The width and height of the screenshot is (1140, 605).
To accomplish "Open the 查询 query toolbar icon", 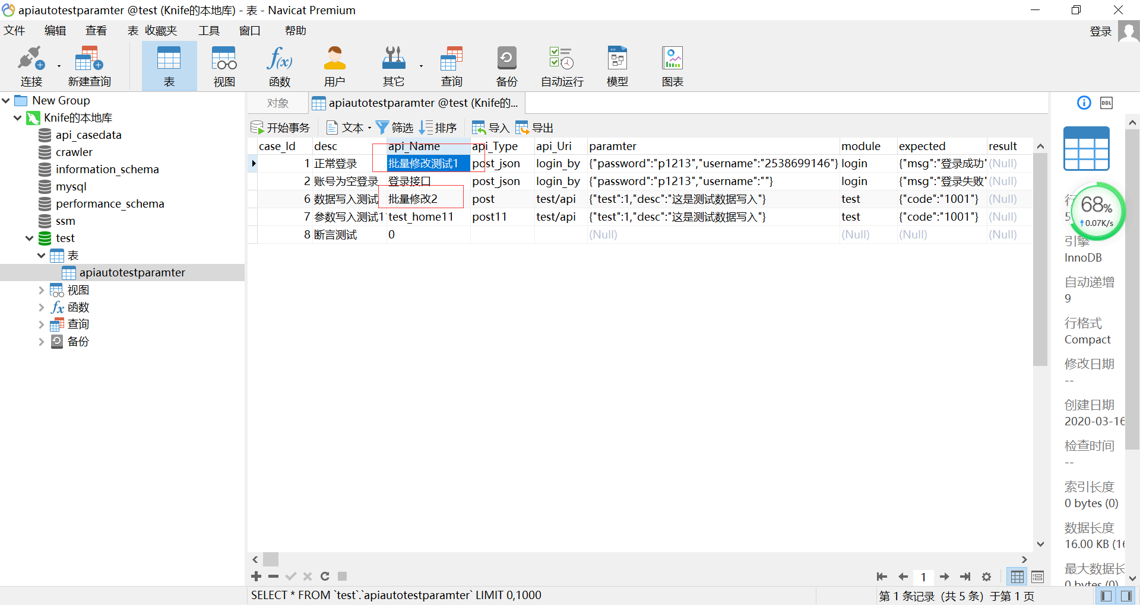I will [451, 66].
